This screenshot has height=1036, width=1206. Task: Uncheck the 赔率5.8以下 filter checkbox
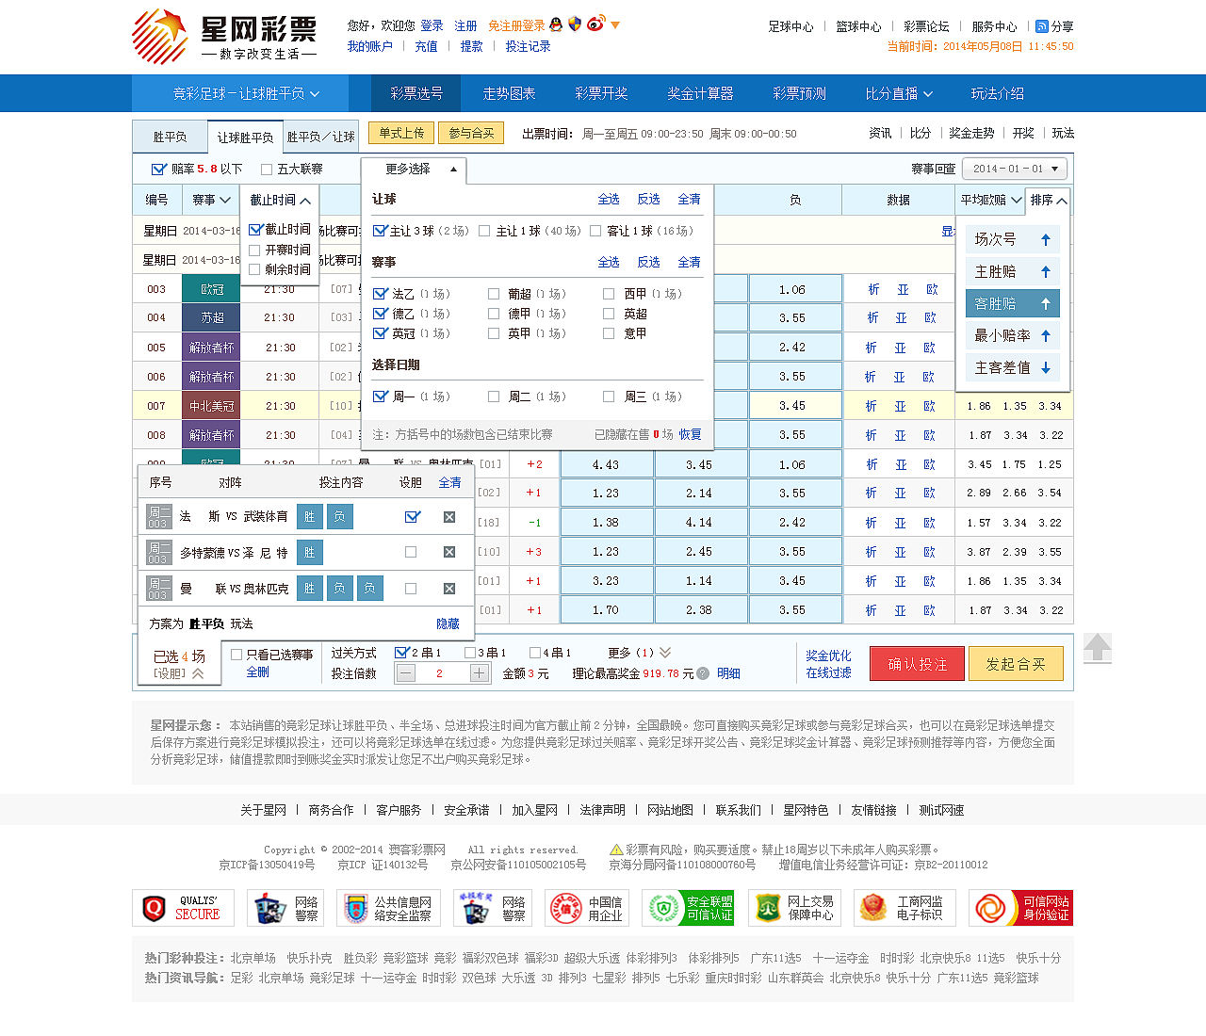pos(157,170)
